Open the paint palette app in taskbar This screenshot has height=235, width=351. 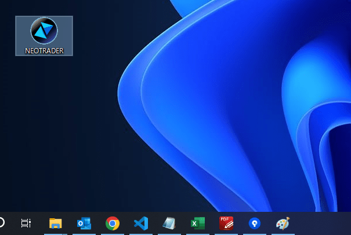click(x=283, y=223)
